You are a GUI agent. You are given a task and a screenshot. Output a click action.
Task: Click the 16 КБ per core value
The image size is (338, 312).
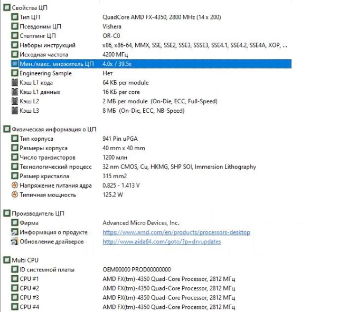pos(121,92)
